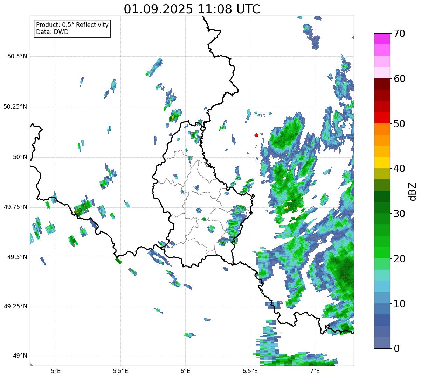The height and width of the screenshot is (378, 421).
Task: Click the latitude label 50.25°N
Action: point(15,107)
